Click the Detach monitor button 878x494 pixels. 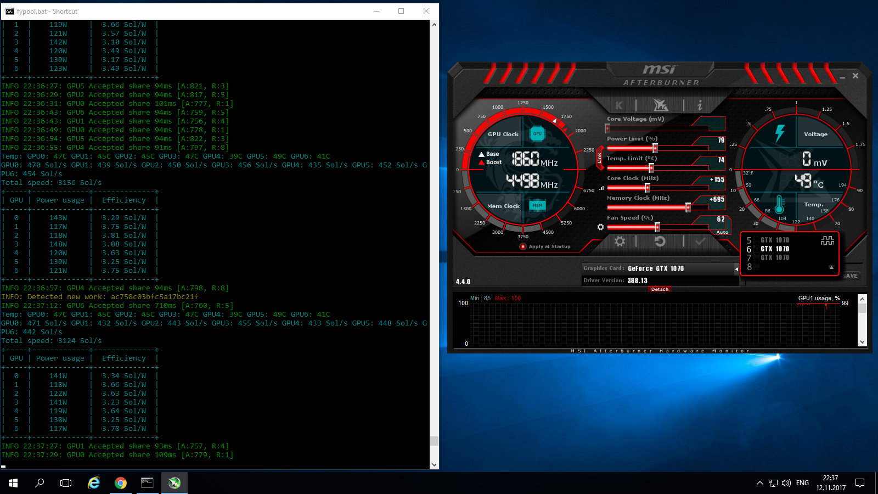click(x=660, y=289)
